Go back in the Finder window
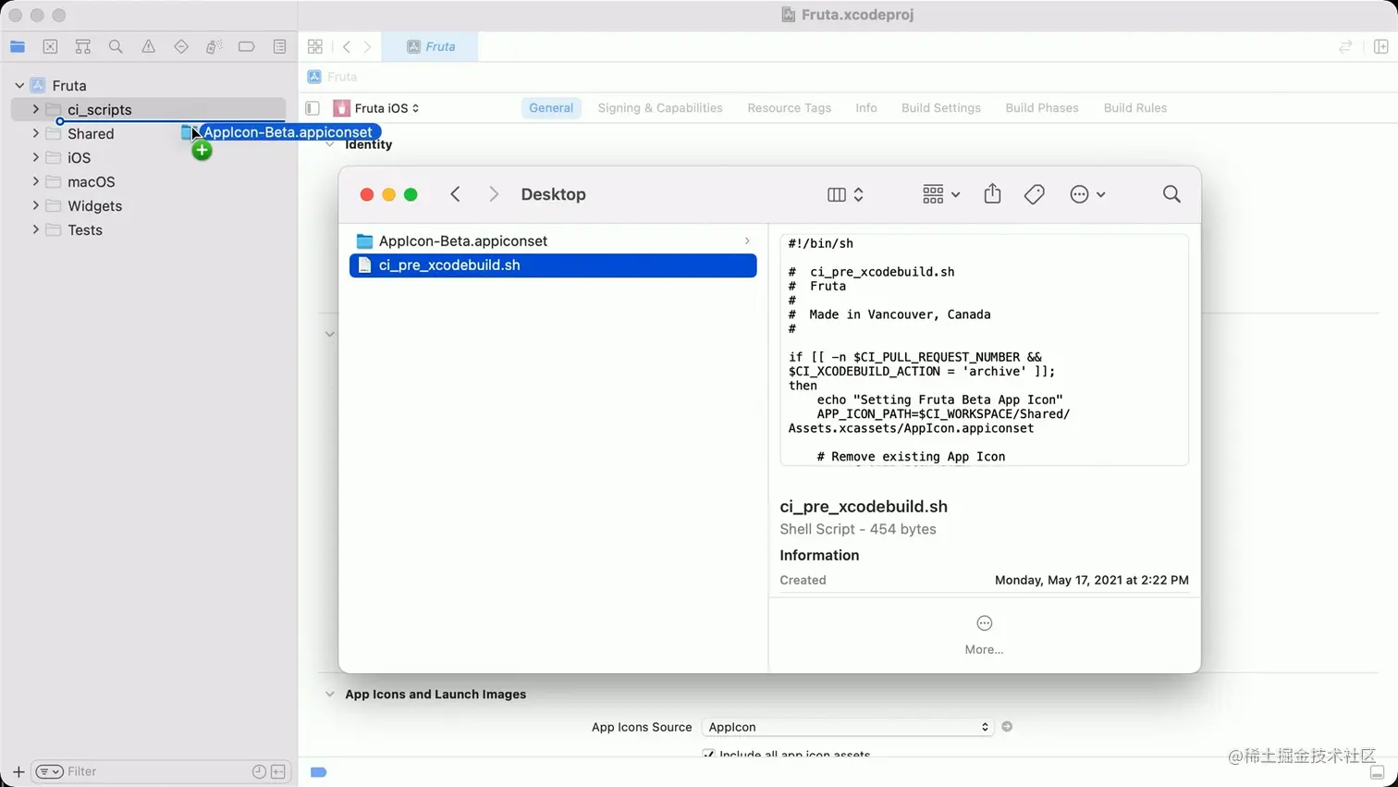Image resolution: width=1398 pixels, height=787 pixels. pos(455,194)
